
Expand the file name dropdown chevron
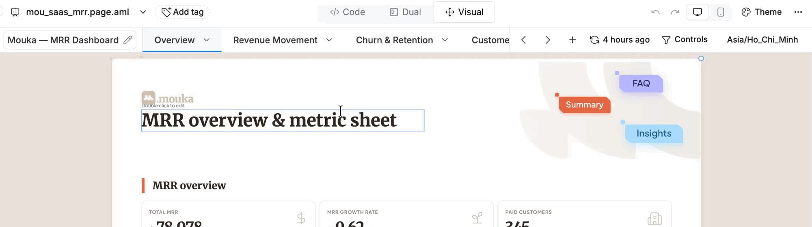(143, 12)
